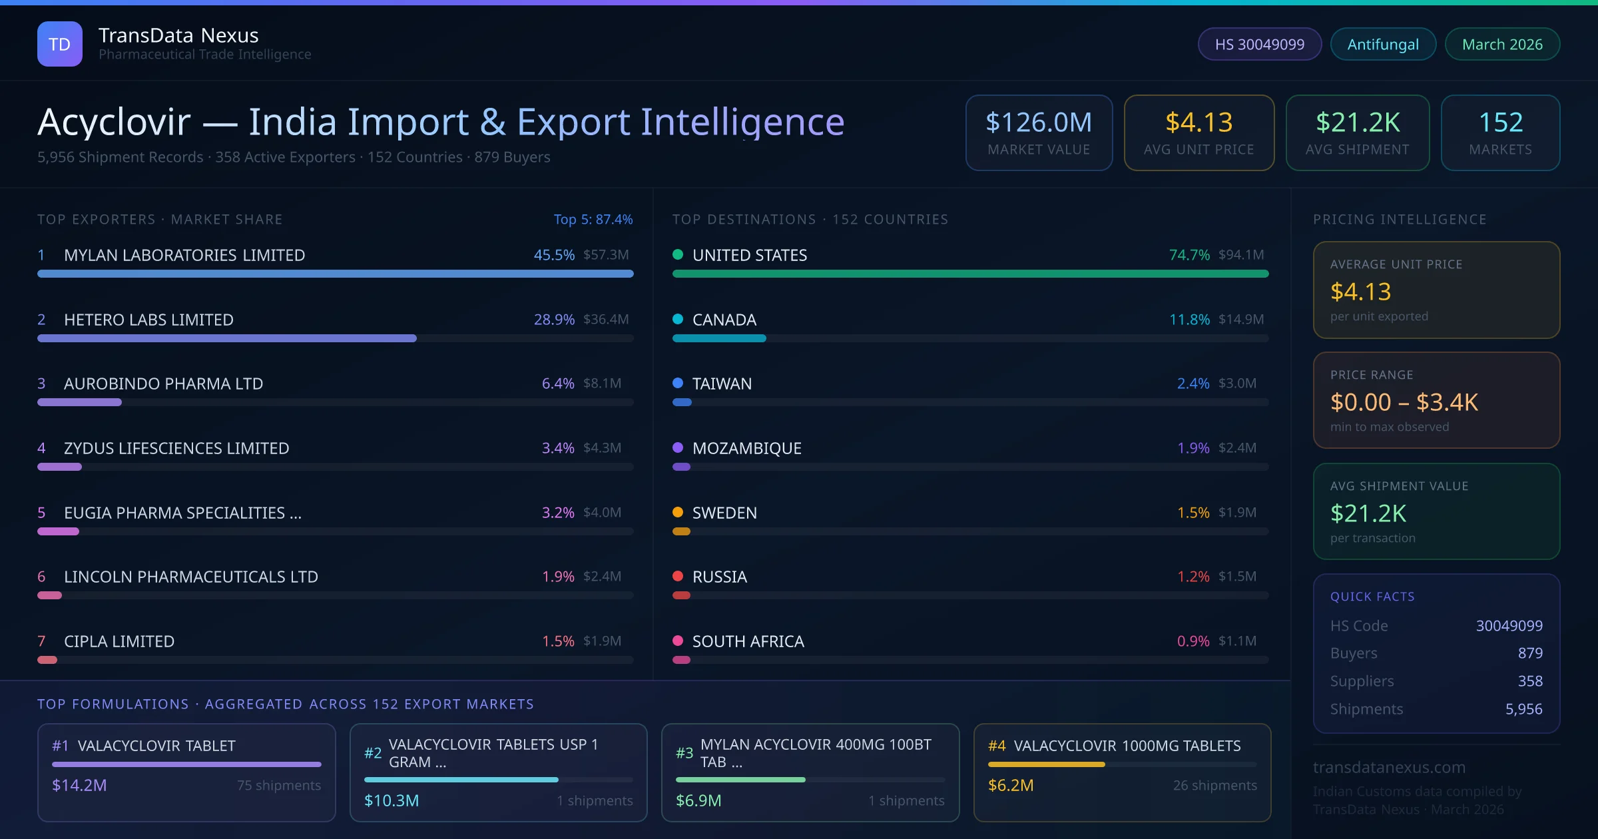
Task: Click the Top 5: 87.4% label
Action: click(x=593, y=219)
